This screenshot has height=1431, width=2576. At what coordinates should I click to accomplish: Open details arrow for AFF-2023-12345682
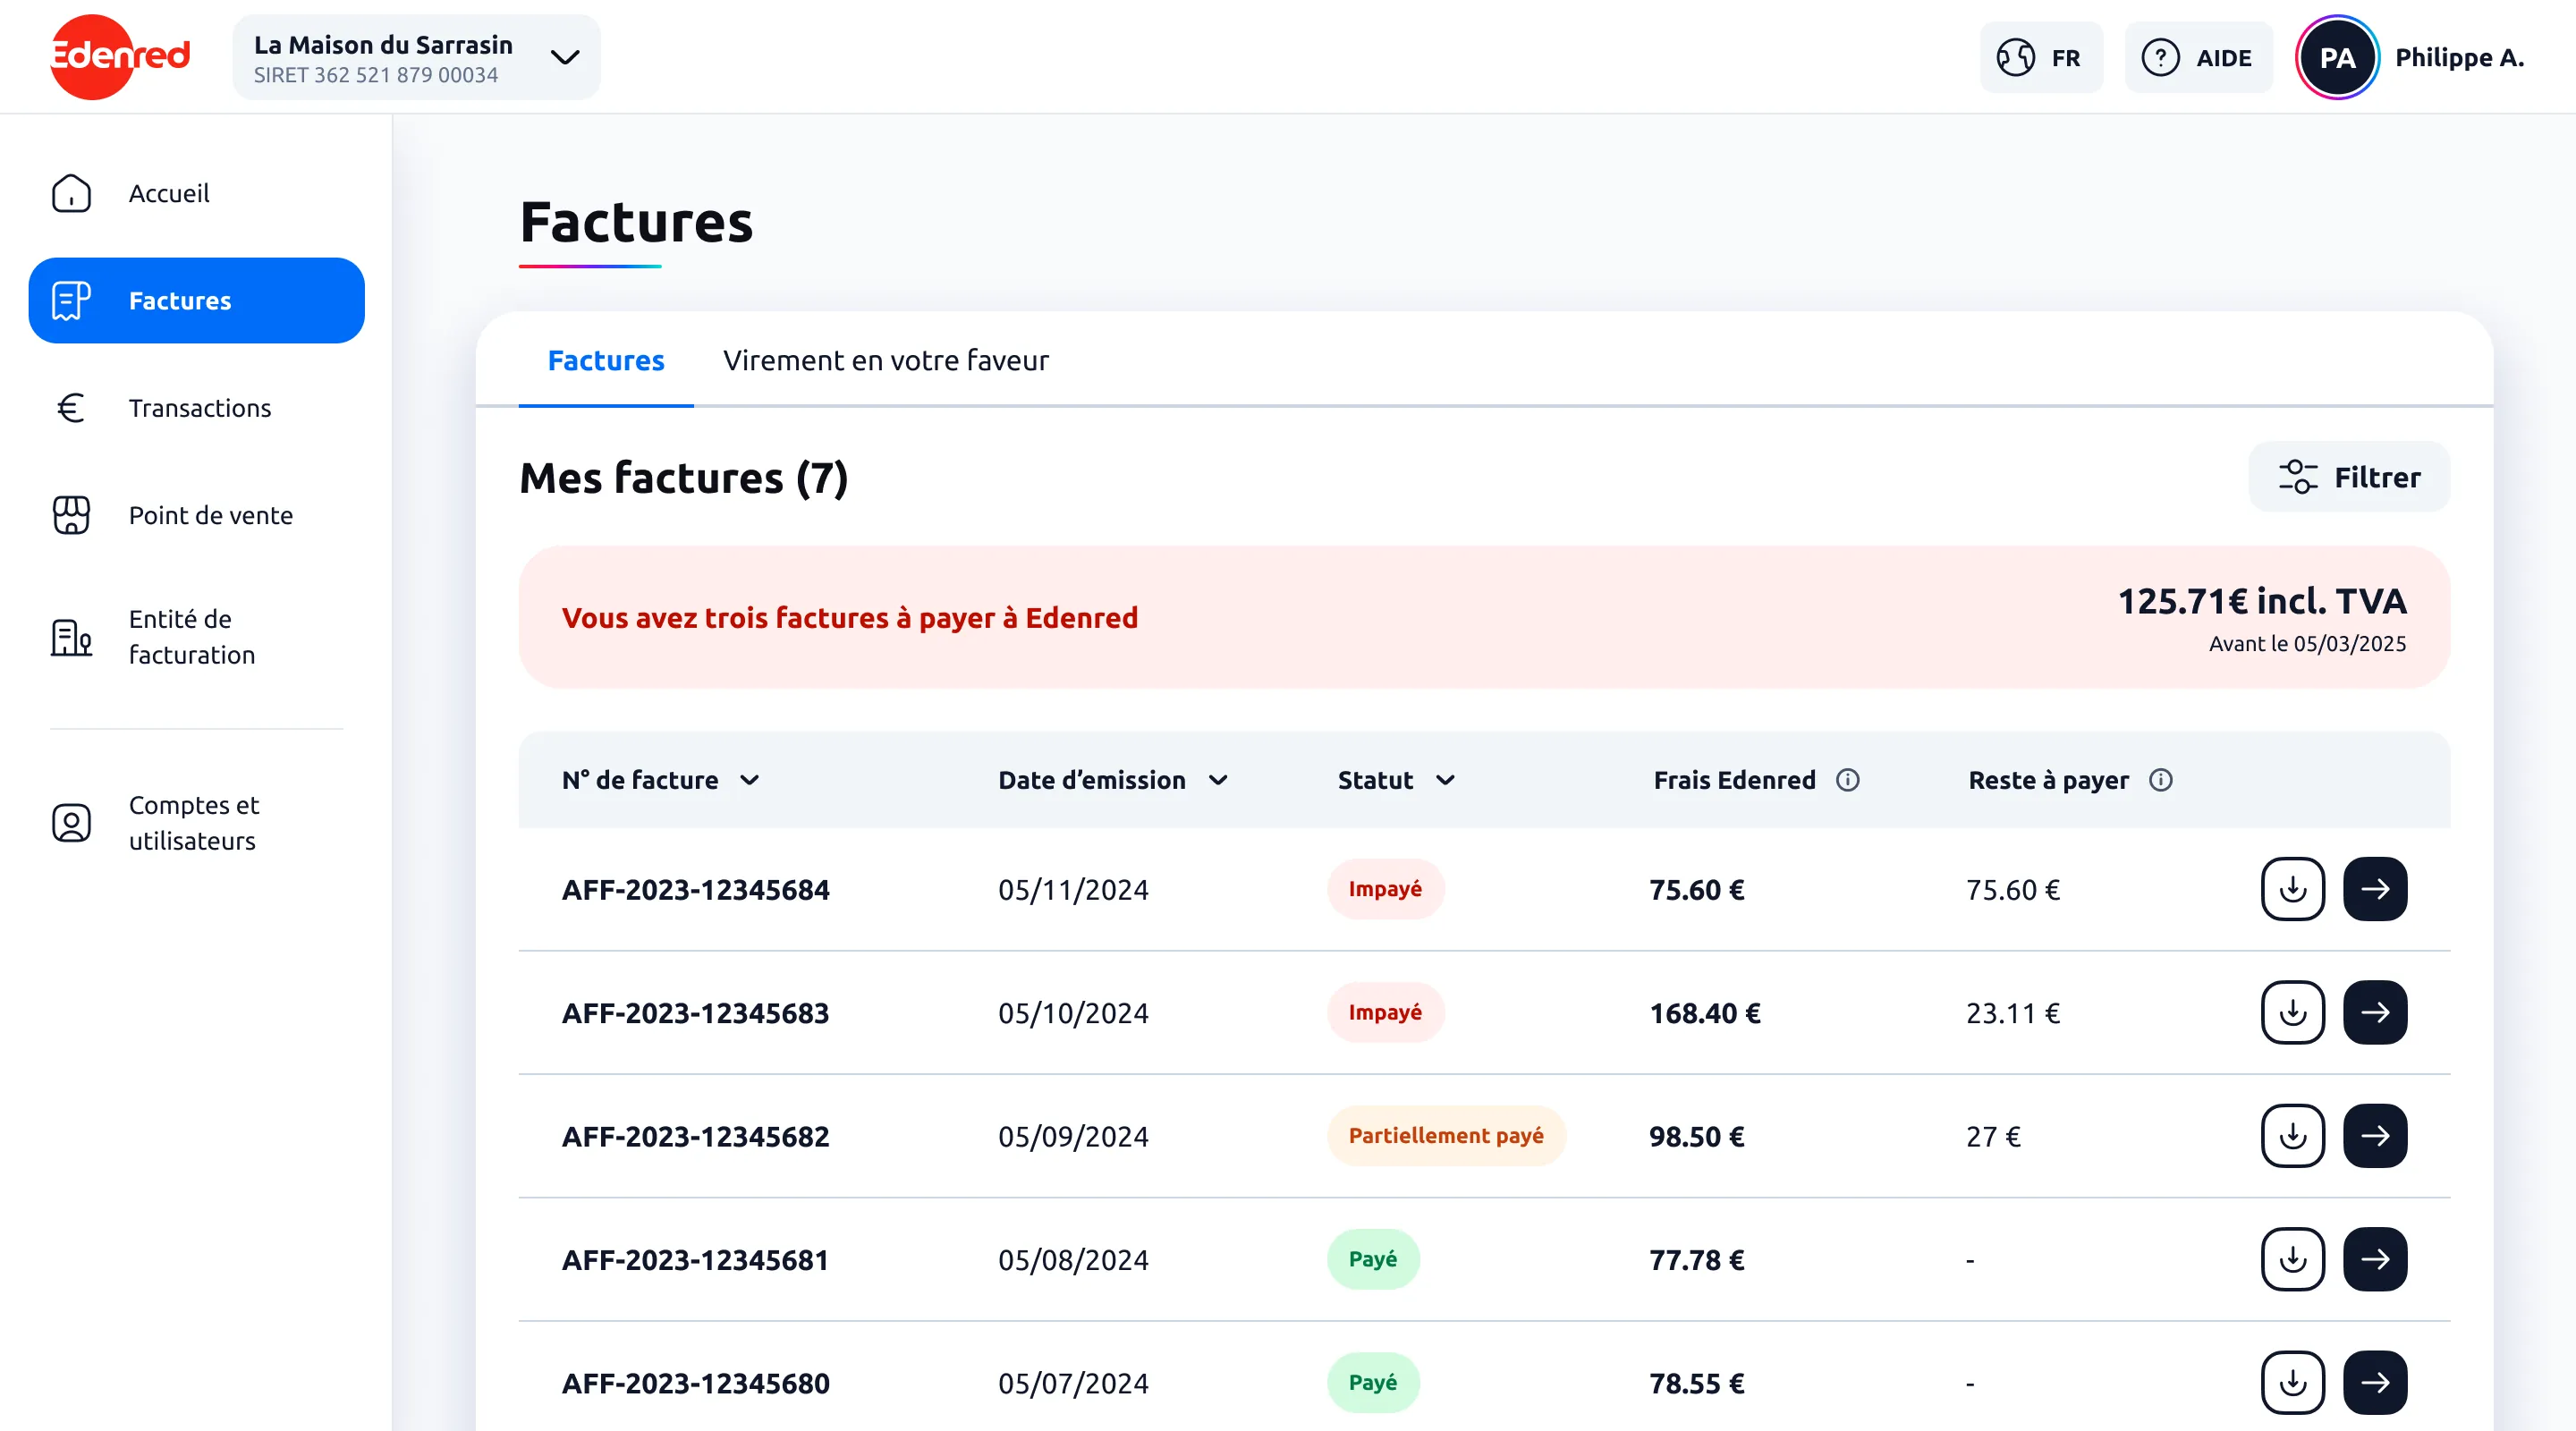tap(2375, 1136)
